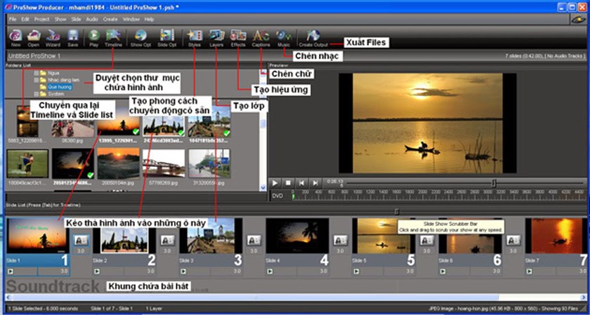Select the Ngua folder

tap(53, 73)
